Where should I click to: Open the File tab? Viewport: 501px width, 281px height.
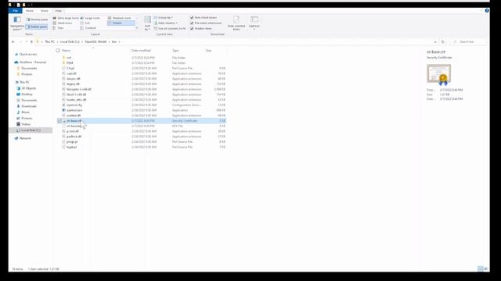(x=15, y=11)
